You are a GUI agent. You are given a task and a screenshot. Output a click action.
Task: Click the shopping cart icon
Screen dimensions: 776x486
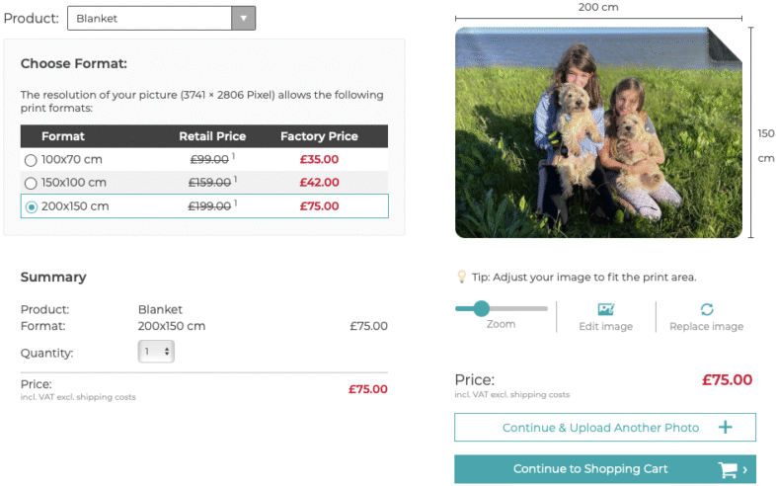click(x=728, y=469)
